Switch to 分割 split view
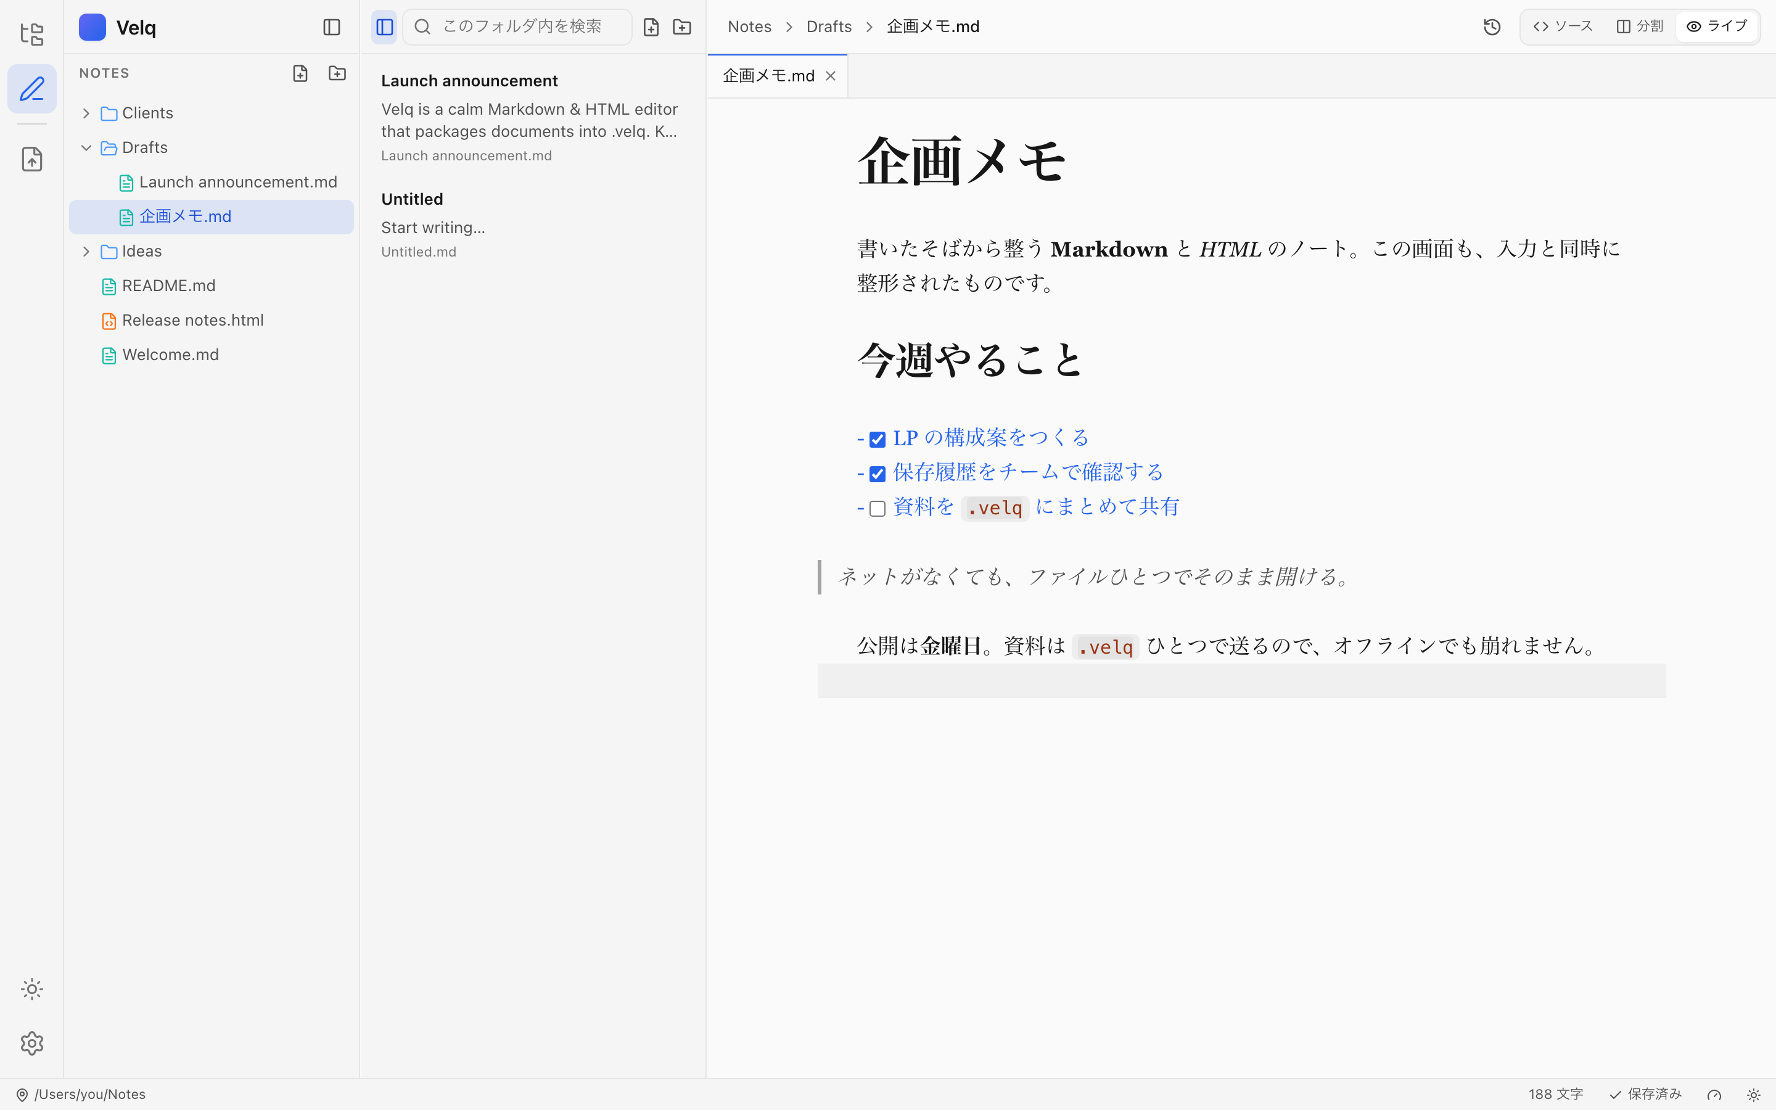The width and height of the screenshot is (1776, 1110). [1640, 27]
